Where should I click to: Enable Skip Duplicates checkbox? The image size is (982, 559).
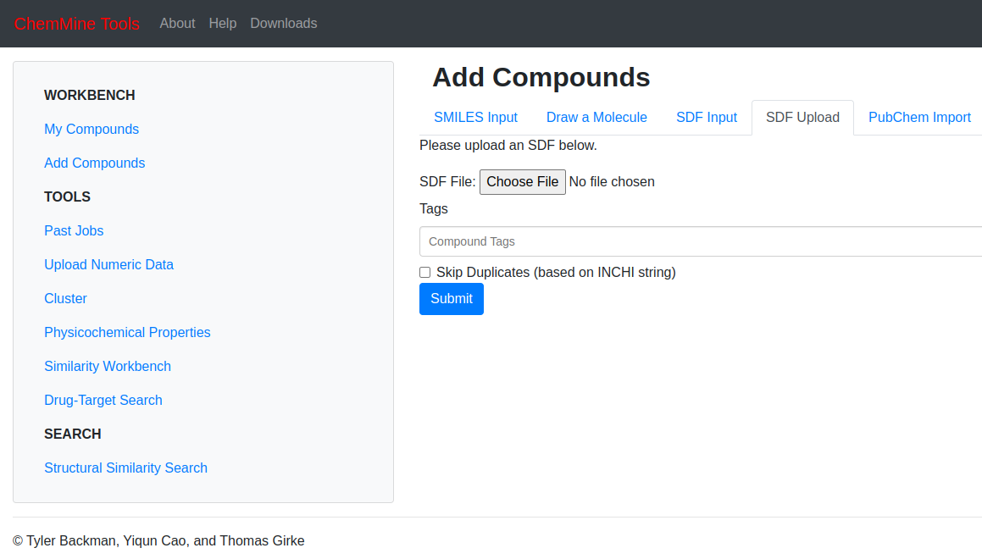pos(425,273)
